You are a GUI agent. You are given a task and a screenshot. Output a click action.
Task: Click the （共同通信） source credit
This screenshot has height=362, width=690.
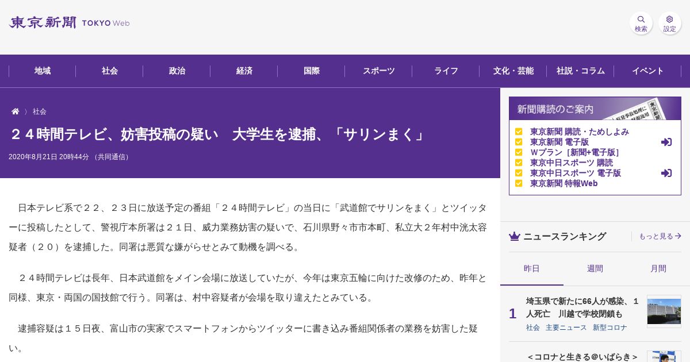click(112, 157)
